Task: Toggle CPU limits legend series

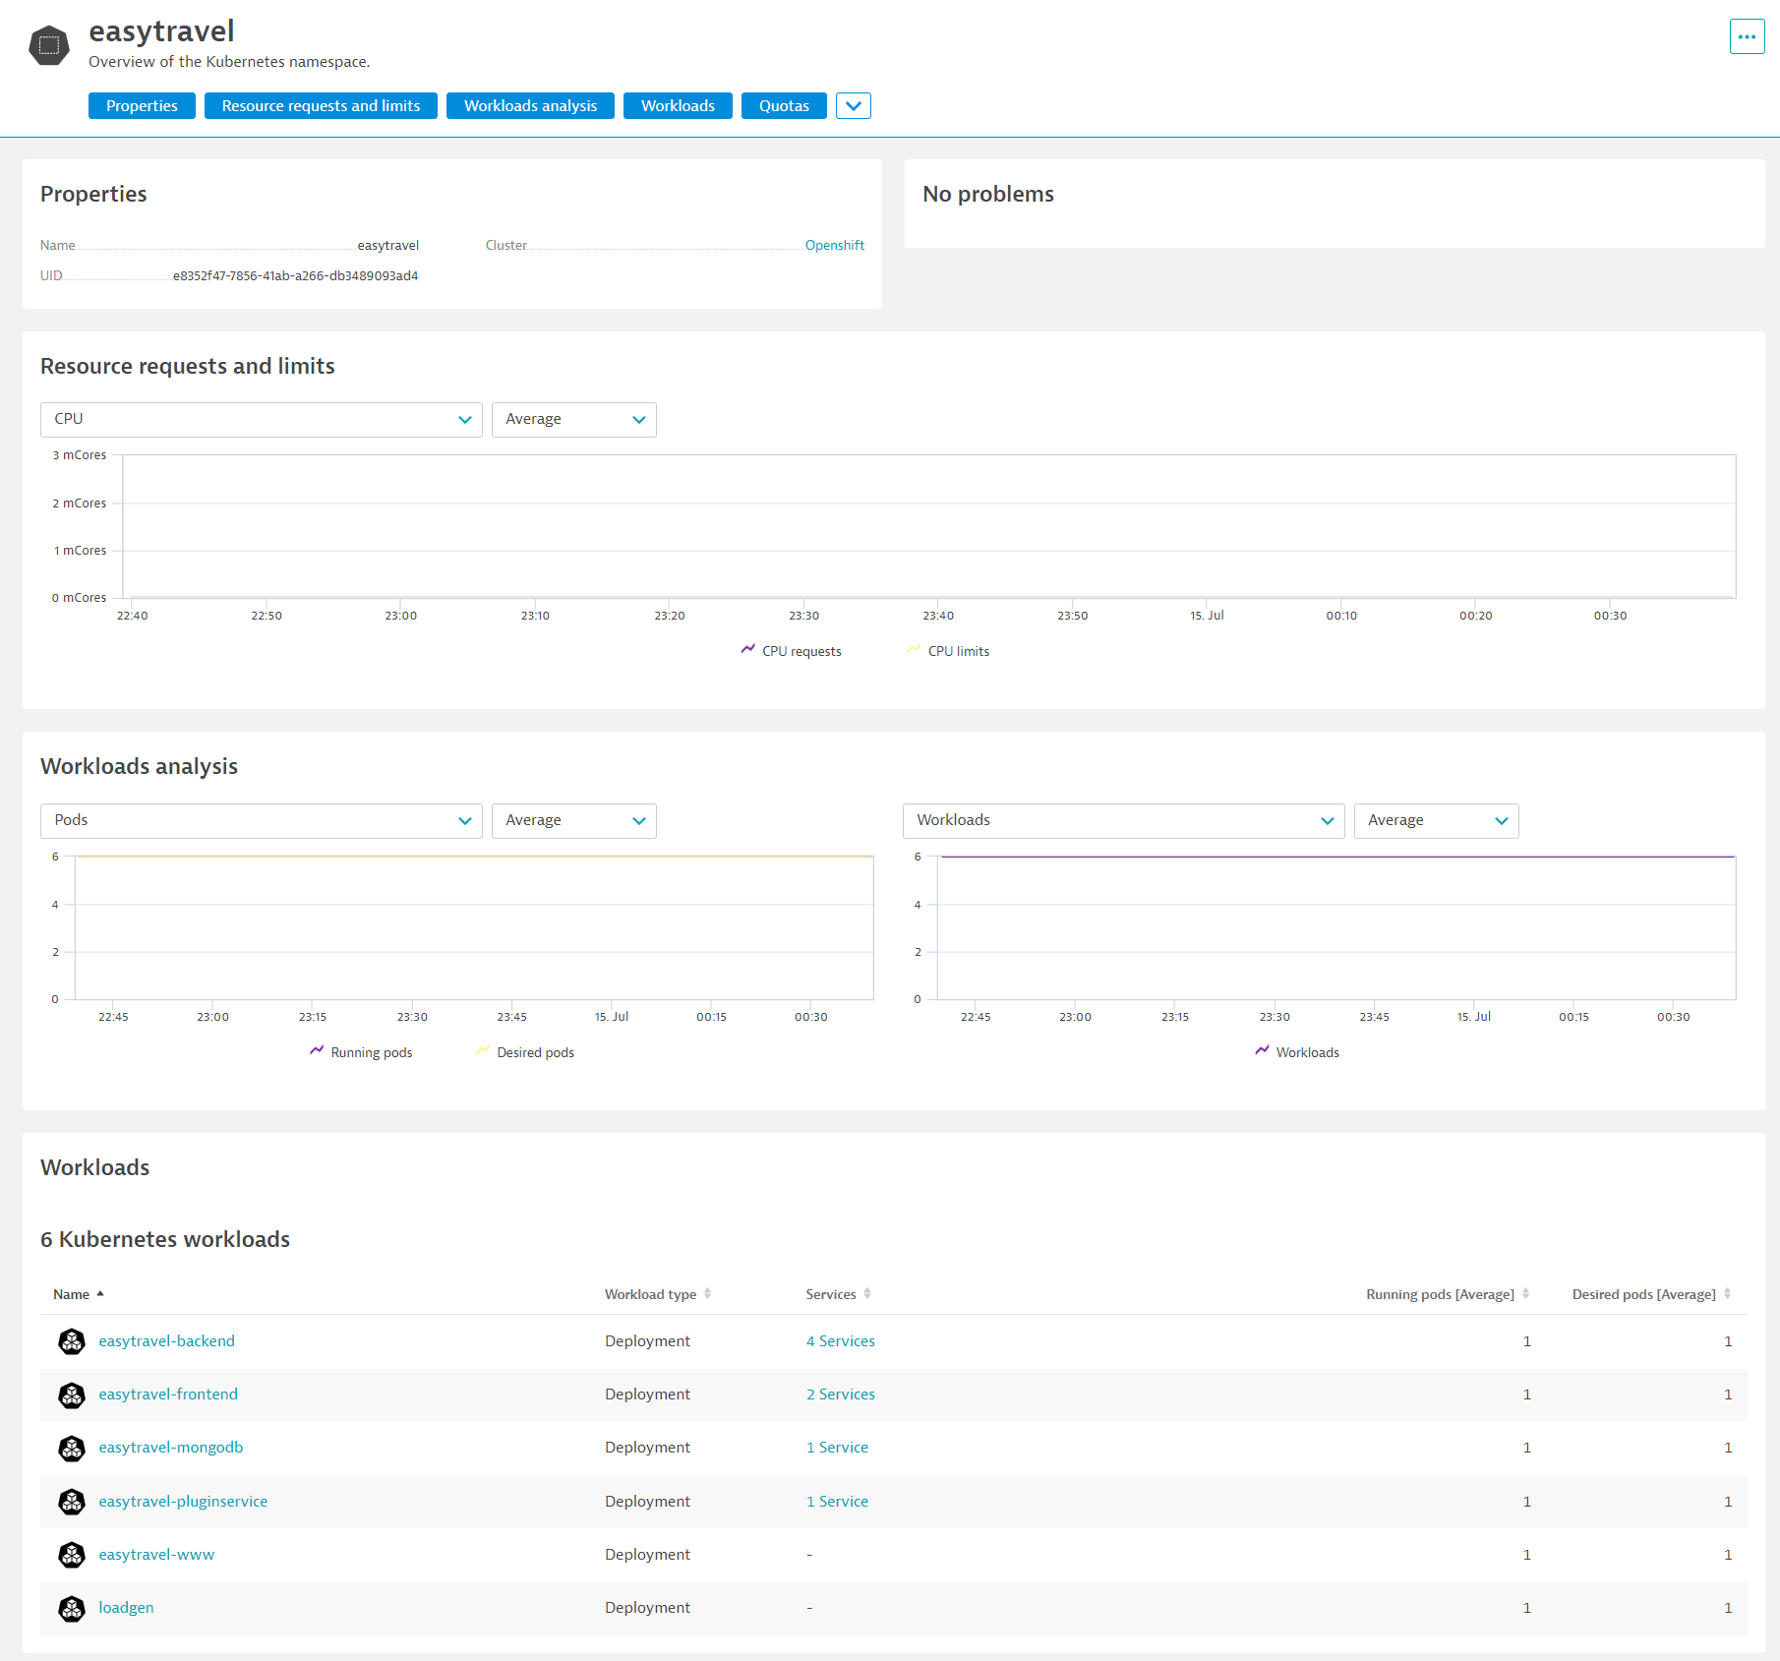Action: coord(948,651)
